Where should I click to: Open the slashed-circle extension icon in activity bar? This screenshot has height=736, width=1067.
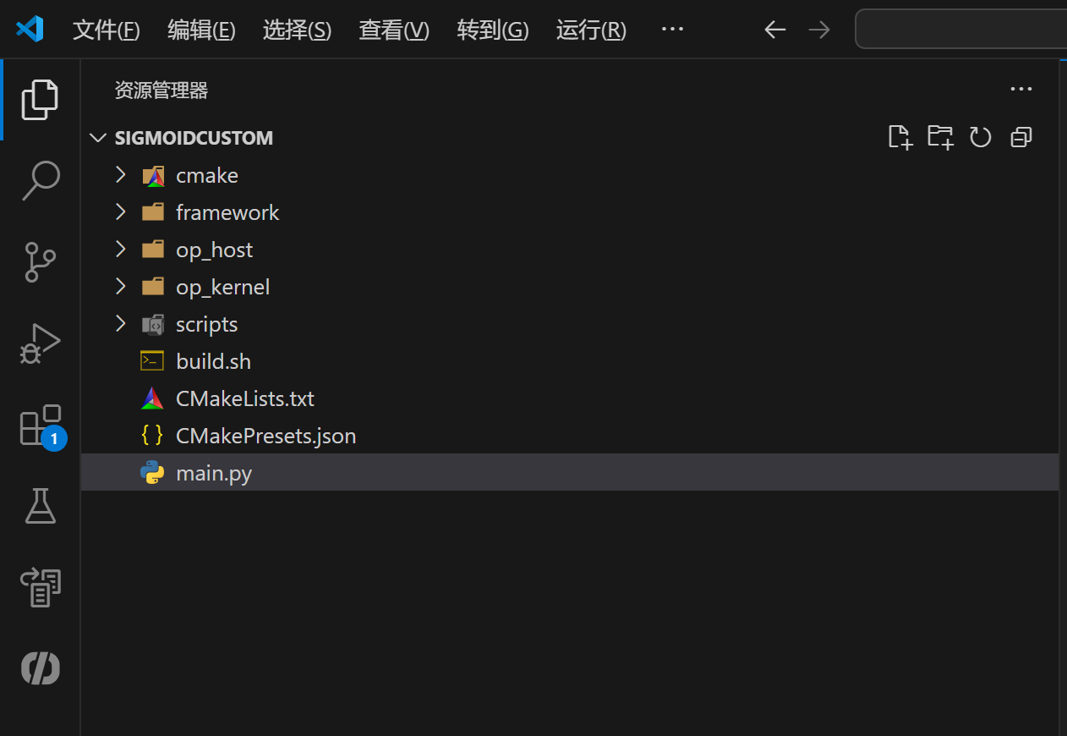(x=40, y=668)
